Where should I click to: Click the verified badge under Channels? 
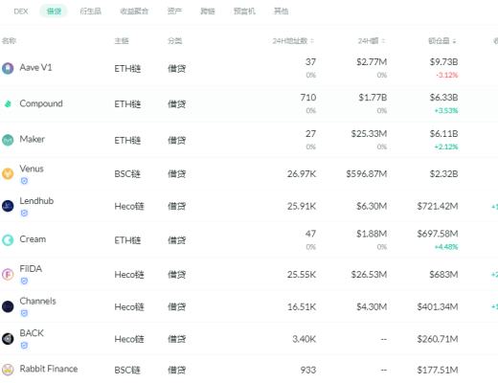pos(24,313)
